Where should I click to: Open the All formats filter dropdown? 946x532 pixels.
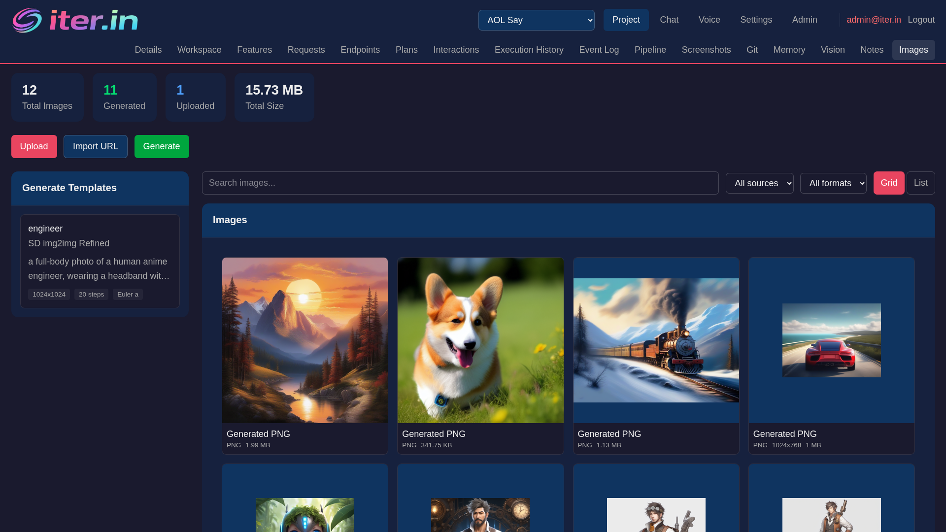tap(833, 183)
